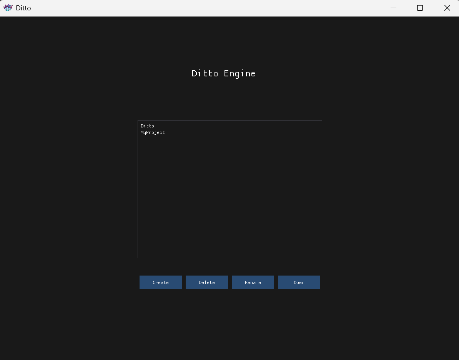The image size is (459, 360).
Task: Click the Delete button
Action: (207, 282)
